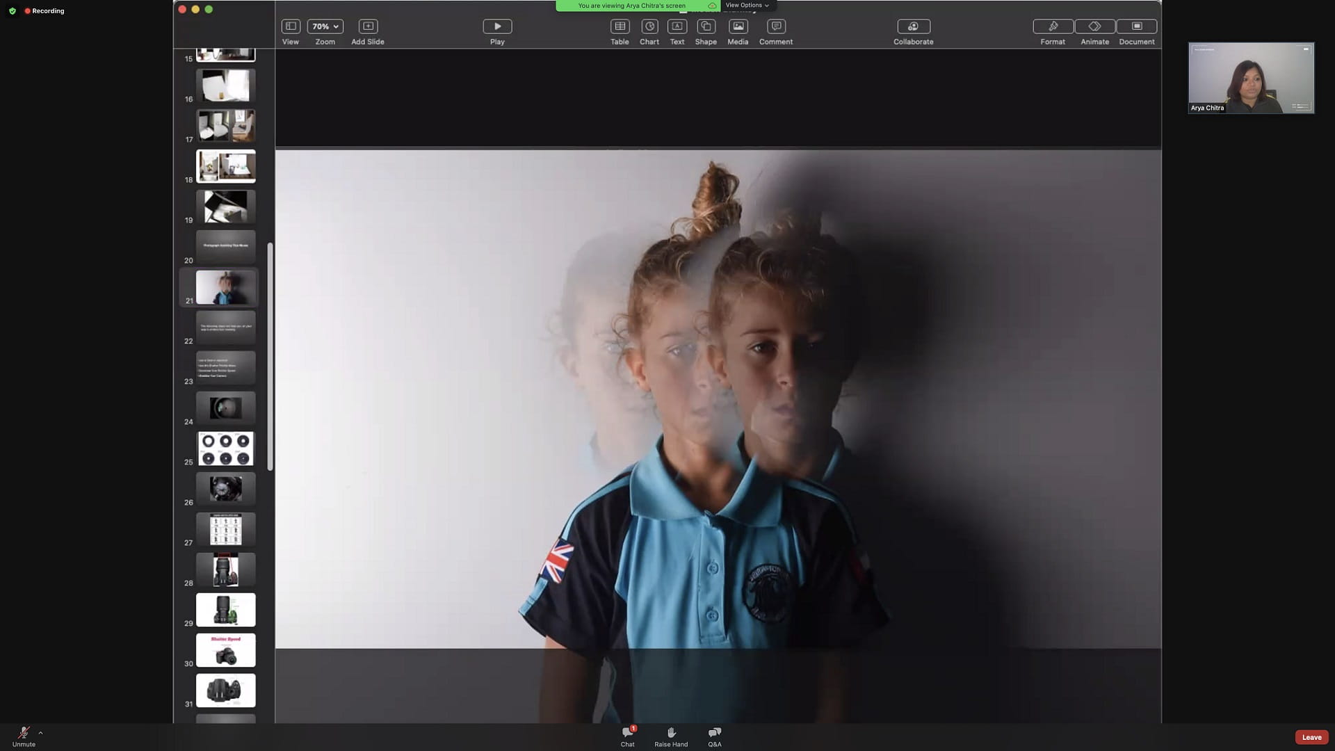
Task: Open the View Options dropdown
Action: coord(747,6)
